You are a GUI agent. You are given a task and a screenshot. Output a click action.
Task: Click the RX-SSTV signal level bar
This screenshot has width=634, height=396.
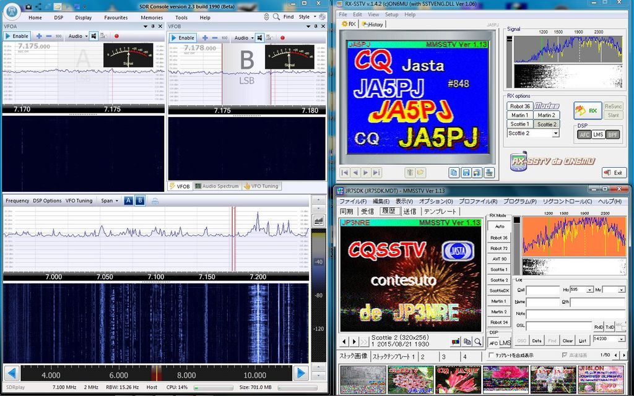point(510,61)
